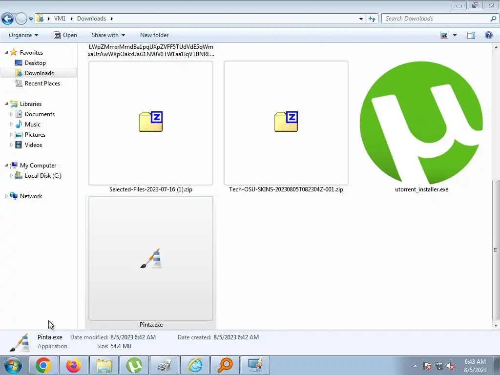Change your view icon button
The image size is (500, 375).
444,35
